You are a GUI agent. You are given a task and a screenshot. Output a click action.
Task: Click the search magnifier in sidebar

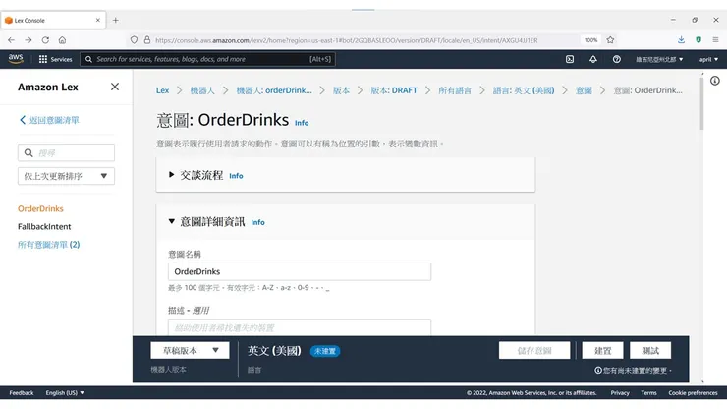[x=28, y=152]
